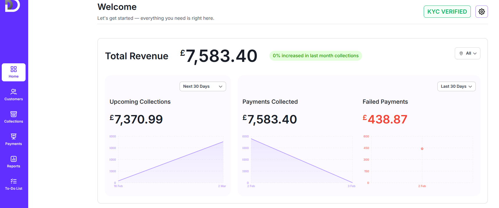
Task: Click the D logo in the sidebar
Action: pyautogui.click(x=12, y=6)
